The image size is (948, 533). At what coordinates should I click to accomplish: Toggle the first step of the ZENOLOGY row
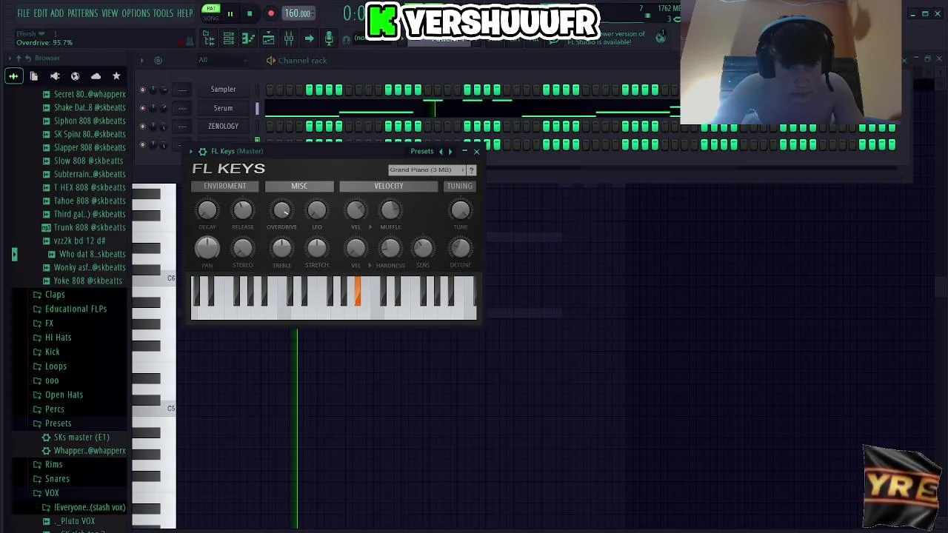[x=270, y=127]
